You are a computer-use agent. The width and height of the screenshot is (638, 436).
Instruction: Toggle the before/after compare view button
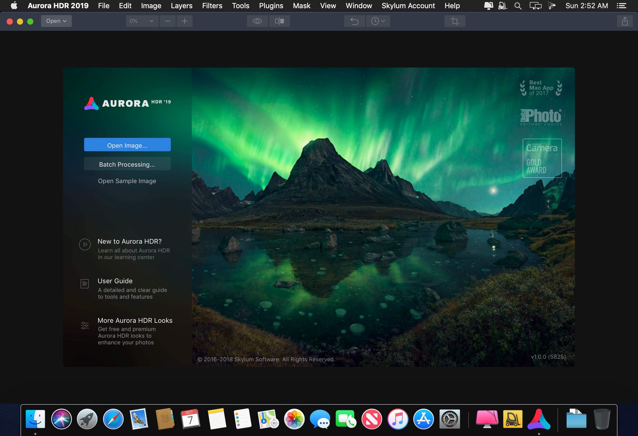click(279, 21)
